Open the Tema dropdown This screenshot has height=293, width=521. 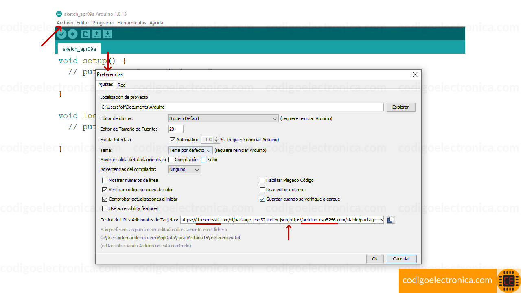coord(190,150)
